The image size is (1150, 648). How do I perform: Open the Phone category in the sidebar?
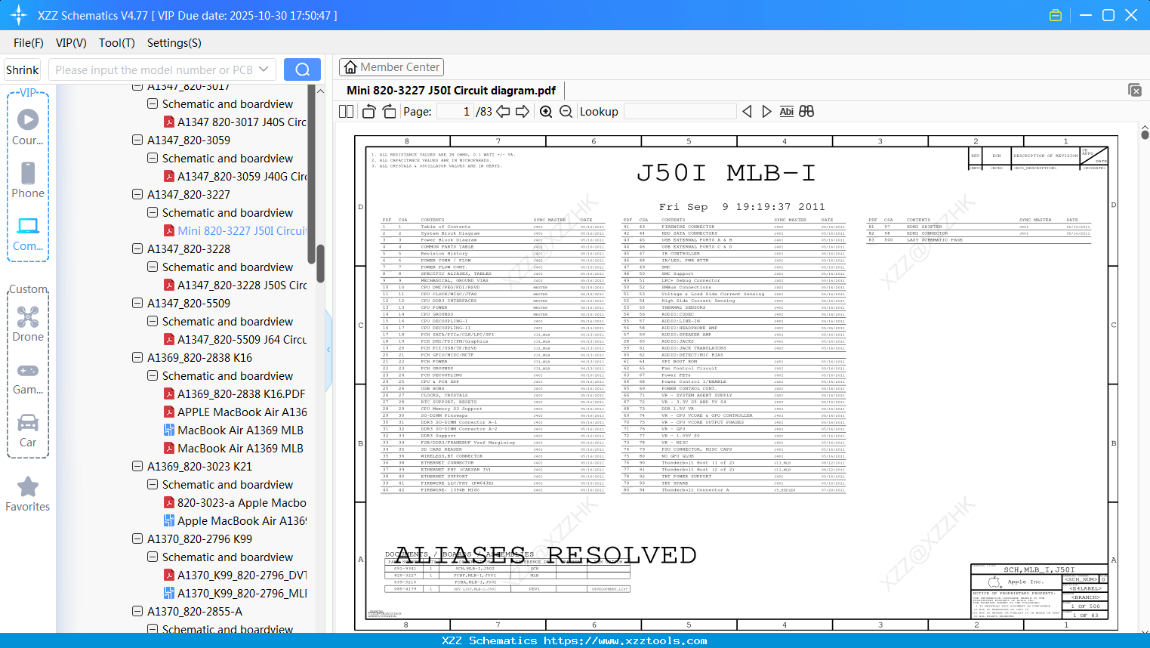pyautogui.click(x=28, y=181)
